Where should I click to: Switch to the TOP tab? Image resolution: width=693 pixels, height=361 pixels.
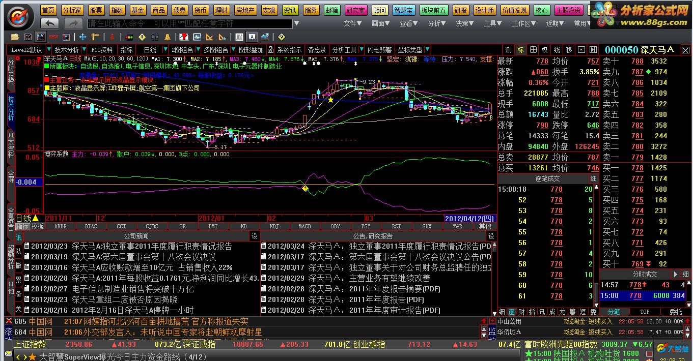(645, 312)
